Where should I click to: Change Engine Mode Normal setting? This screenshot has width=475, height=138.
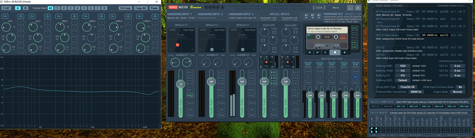457,92
